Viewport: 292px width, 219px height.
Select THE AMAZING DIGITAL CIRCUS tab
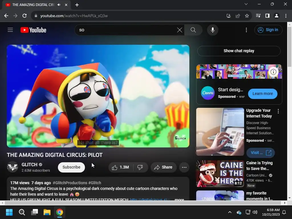pyautogui.click(x=33, y=5)
